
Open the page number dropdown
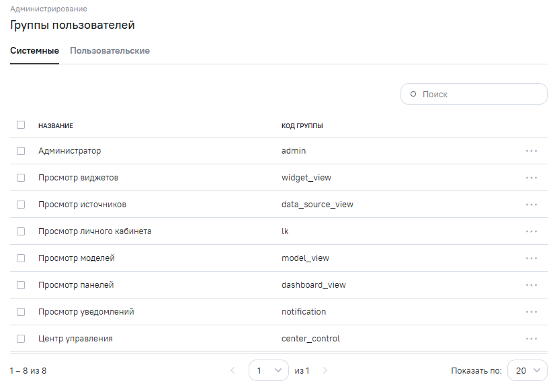[x=268, y=370]
